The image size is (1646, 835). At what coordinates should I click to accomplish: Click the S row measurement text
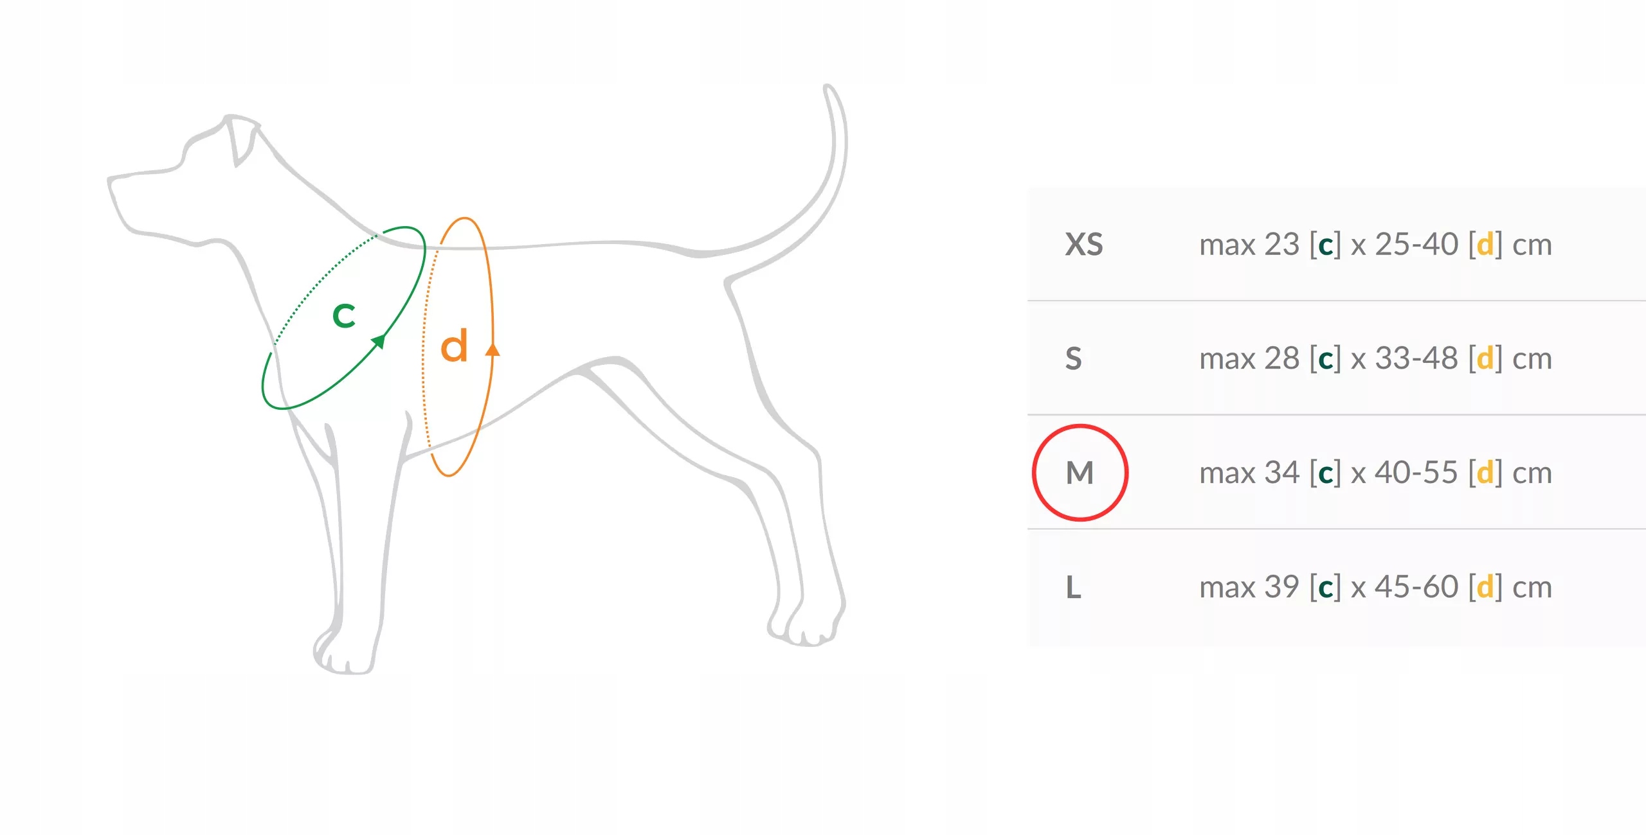pyautogui.click(x=1376, y=358)
